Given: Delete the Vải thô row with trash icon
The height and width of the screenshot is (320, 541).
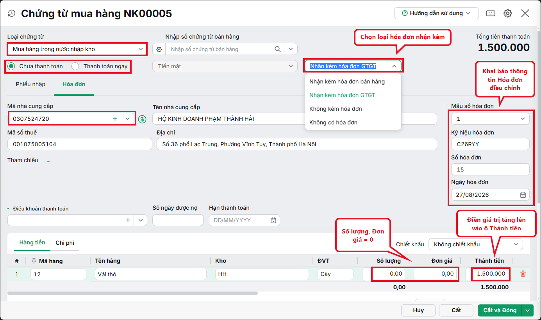Looking at the screenshot, I should point(523,274).
